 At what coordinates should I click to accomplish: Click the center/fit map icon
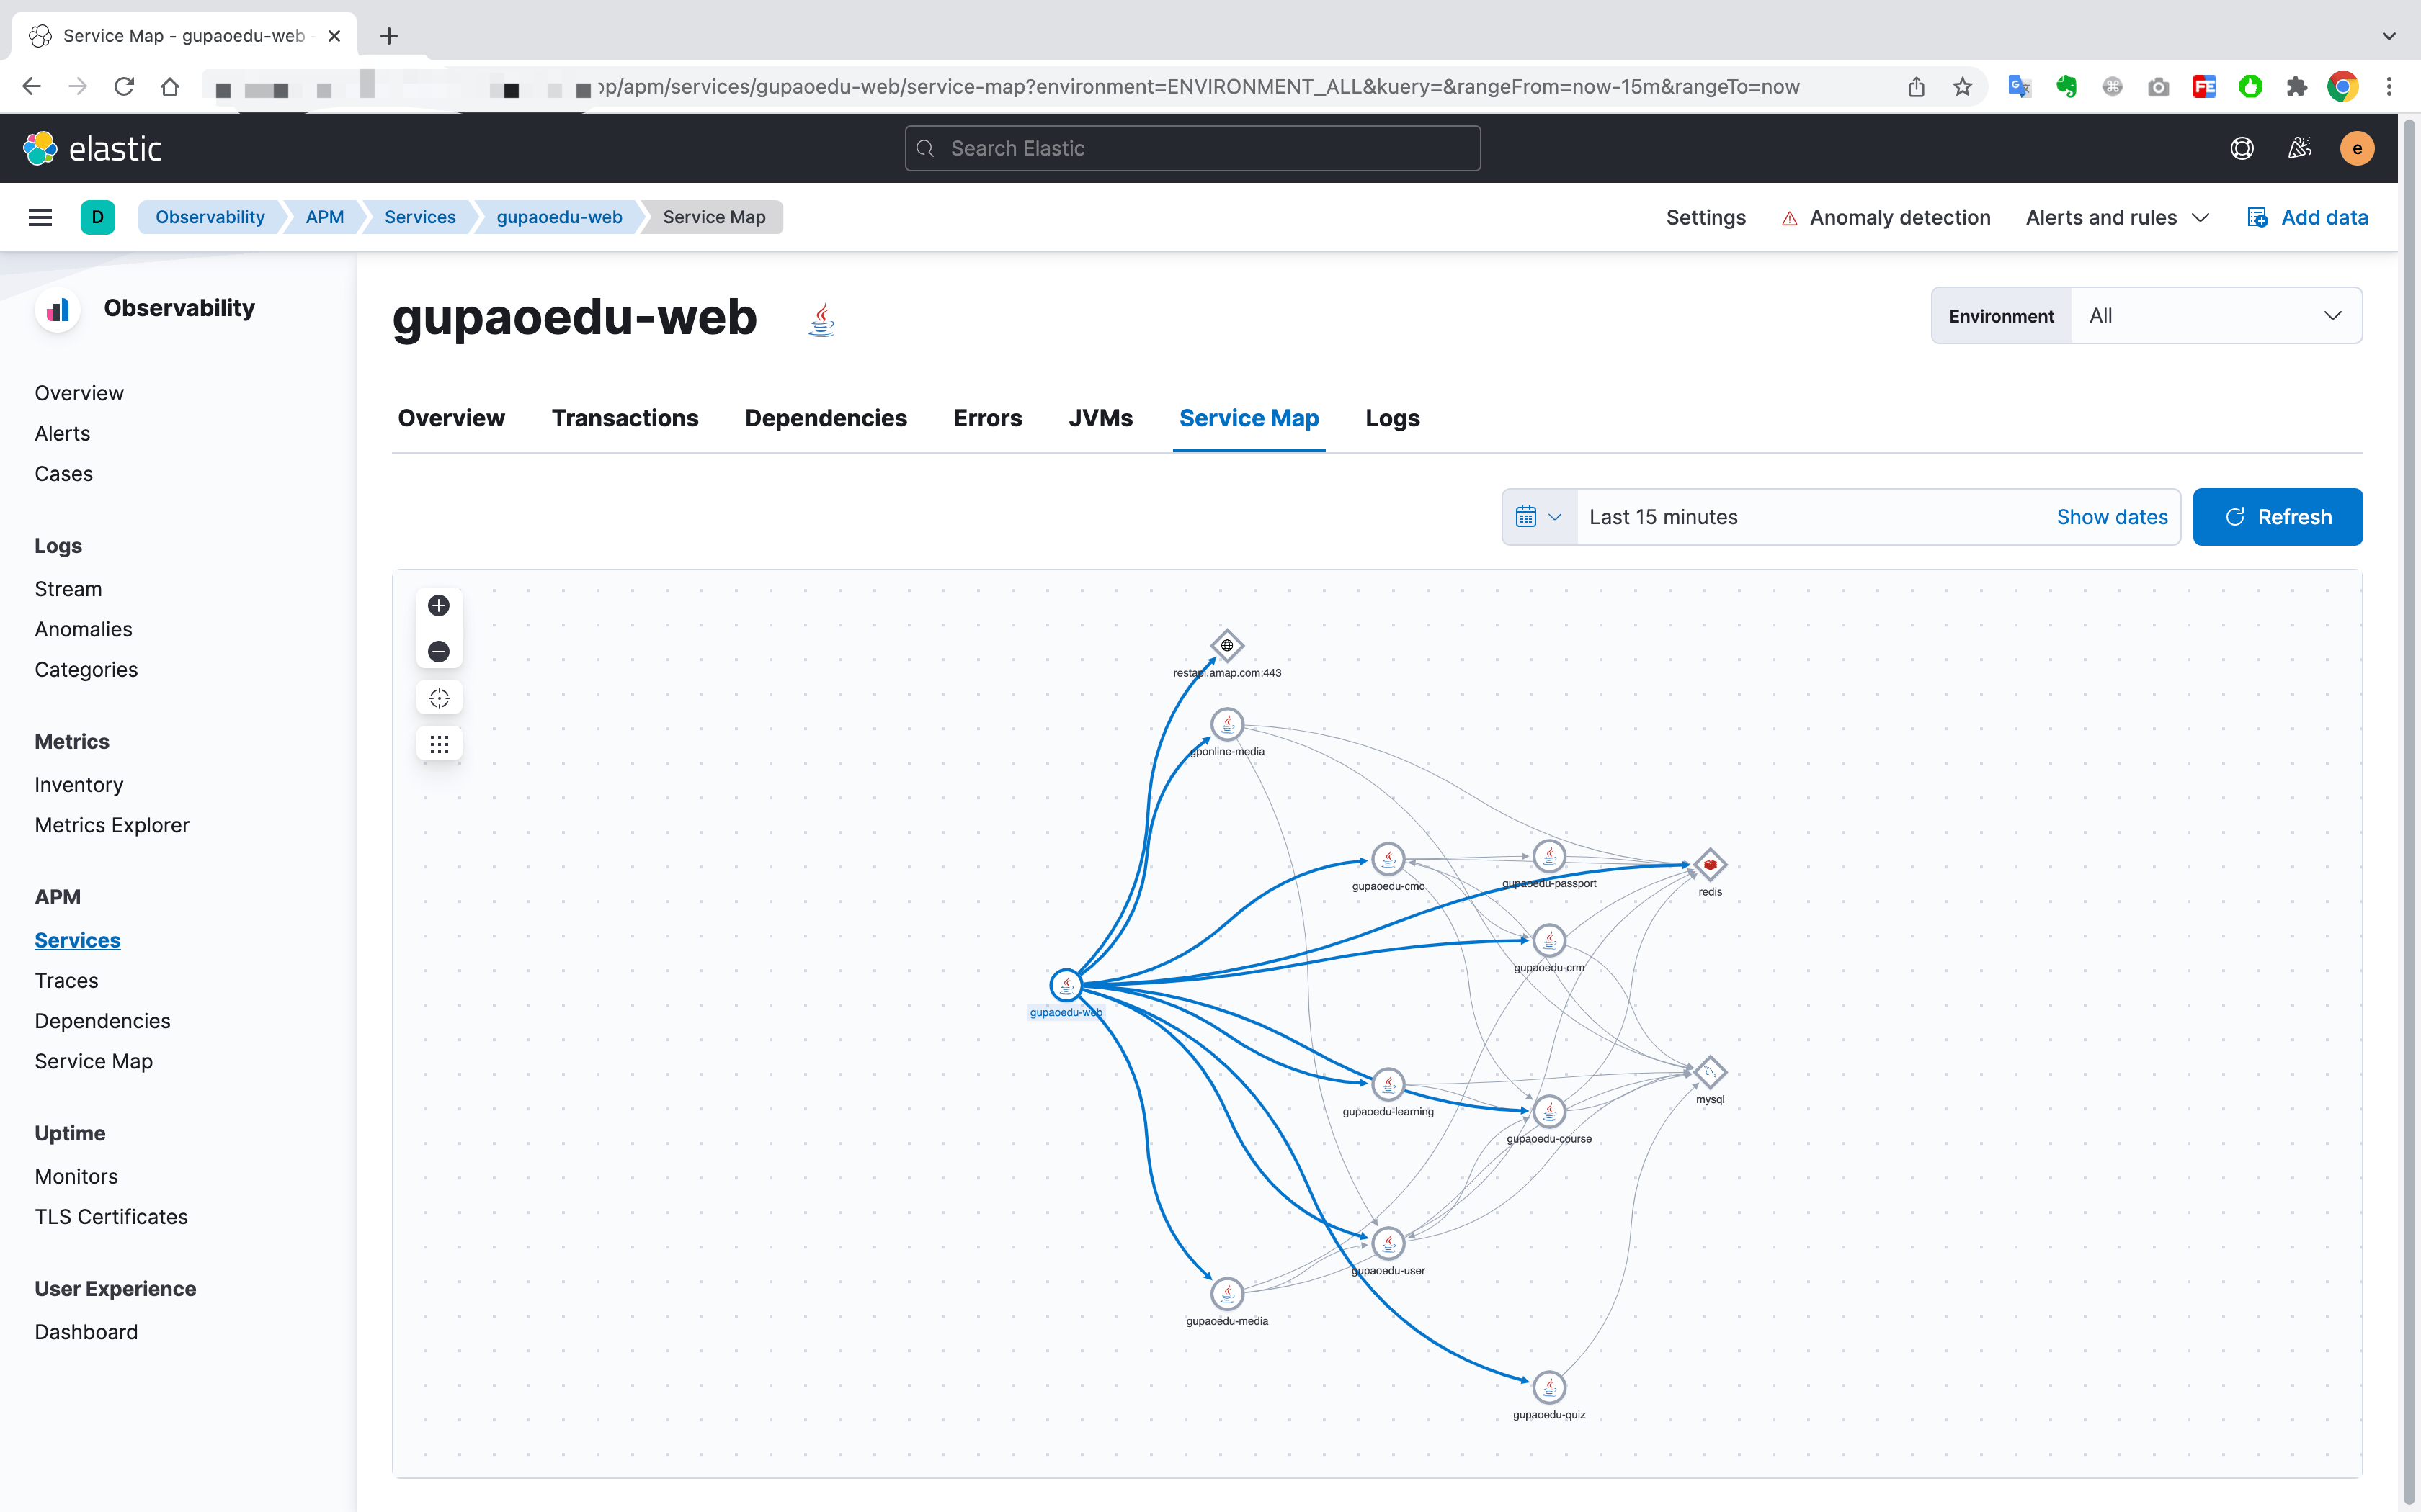(440, 698)
